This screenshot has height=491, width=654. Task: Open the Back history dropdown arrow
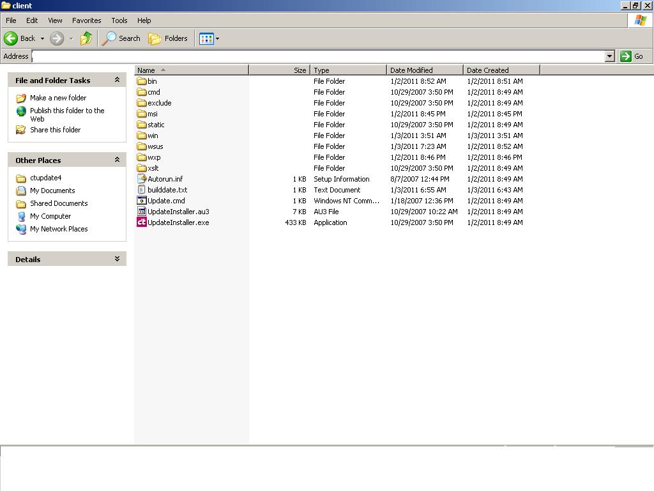(x=42, y=38)
